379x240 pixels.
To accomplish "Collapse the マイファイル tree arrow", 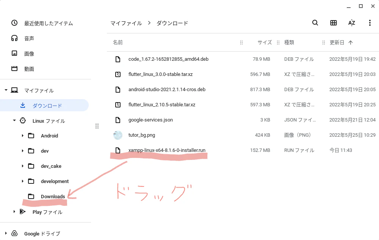I will (6, 90).
